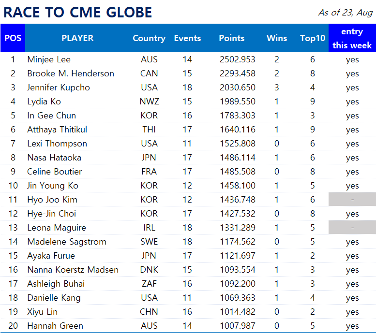This screenshot has height=335, width=376.
Task: Click the POS column header
Action: click(13, 38)
